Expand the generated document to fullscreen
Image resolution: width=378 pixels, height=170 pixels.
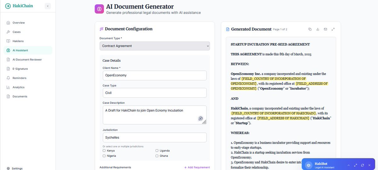[333, 29]
